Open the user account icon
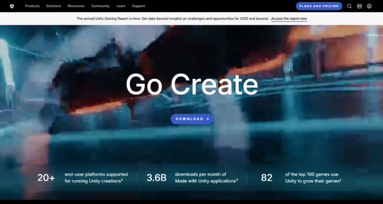383x204 pixels. tap(369, 6)
